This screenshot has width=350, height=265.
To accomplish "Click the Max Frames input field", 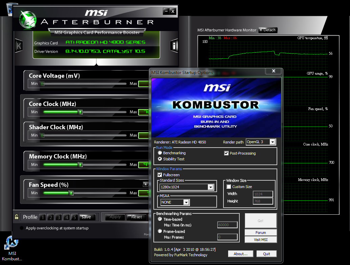I will pyautogui.click(x=227, y=237).
